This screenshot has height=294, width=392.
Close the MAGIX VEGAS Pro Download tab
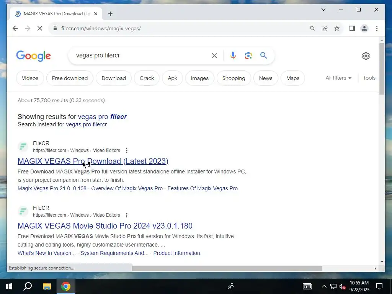click(95, 14)
